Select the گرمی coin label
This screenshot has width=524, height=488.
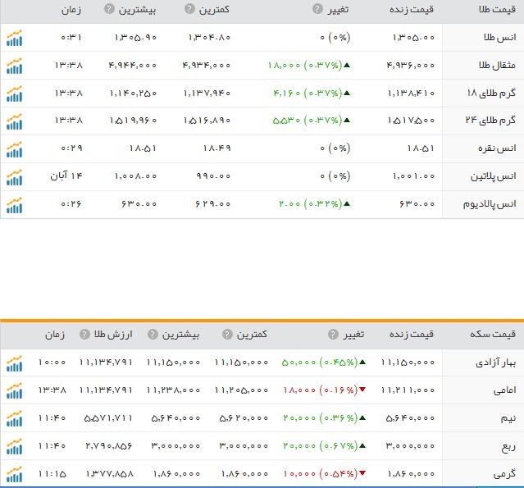click(x=504, y=474)
